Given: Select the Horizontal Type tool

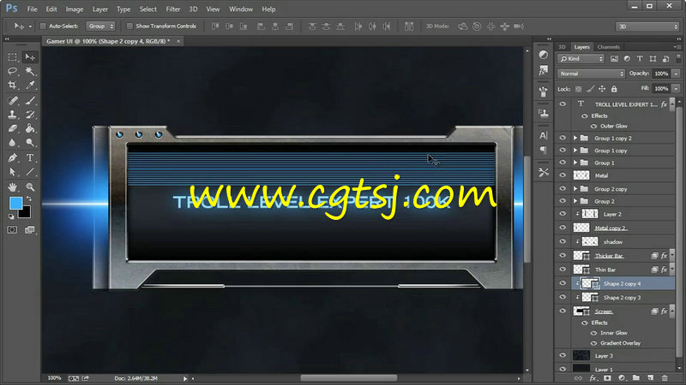Looking at the screenshot, I should [30, 158].
